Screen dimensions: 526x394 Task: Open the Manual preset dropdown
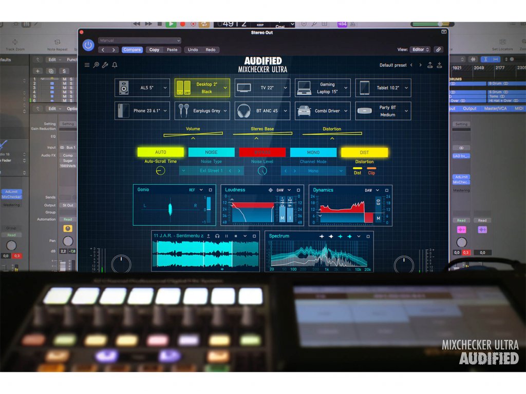[140, 40]
